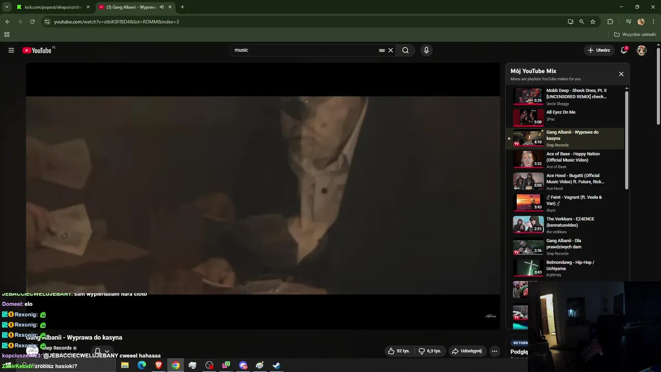Click the Udostępnij share button

[467, 351]
